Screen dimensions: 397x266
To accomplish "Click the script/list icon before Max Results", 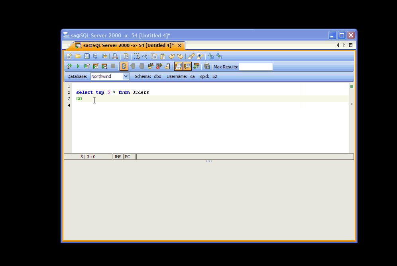I will (x=206, y=66).
